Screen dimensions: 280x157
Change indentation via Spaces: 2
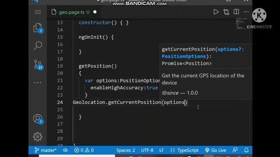126,150
